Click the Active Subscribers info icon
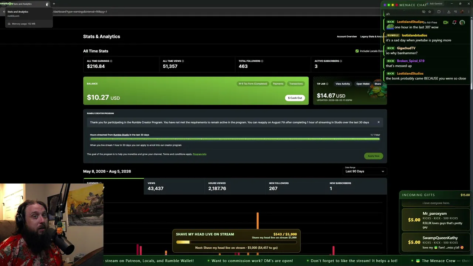This screenshot has height=266, width=473. (x=341, y=61)
